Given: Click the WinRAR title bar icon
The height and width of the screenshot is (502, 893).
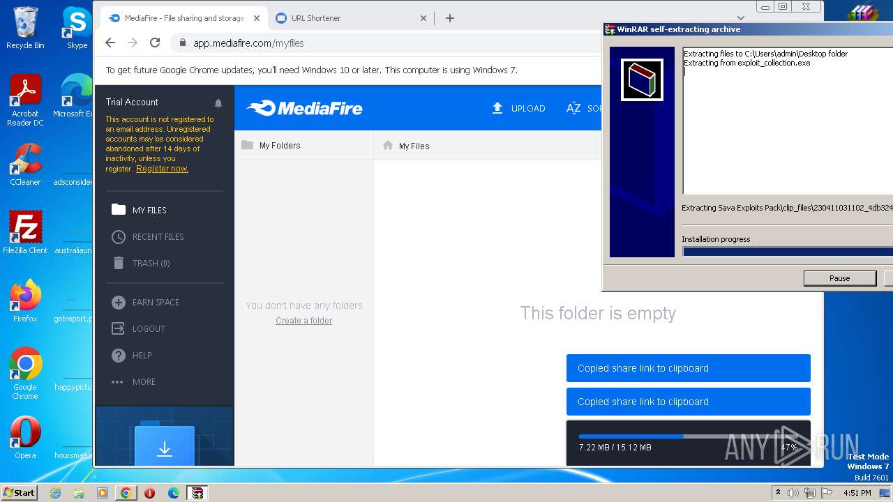Looking at the screenshot, I should tap(610, 29).
